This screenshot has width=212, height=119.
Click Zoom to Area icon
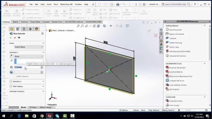click(82, 26)
